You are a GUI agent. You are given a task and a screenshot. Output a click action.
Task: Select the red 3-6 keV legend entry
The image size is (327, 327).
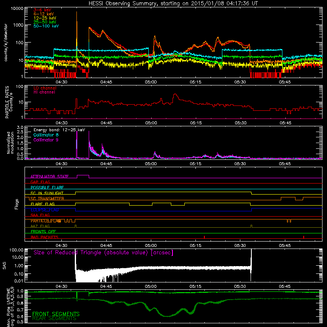(x=43, y=10)
